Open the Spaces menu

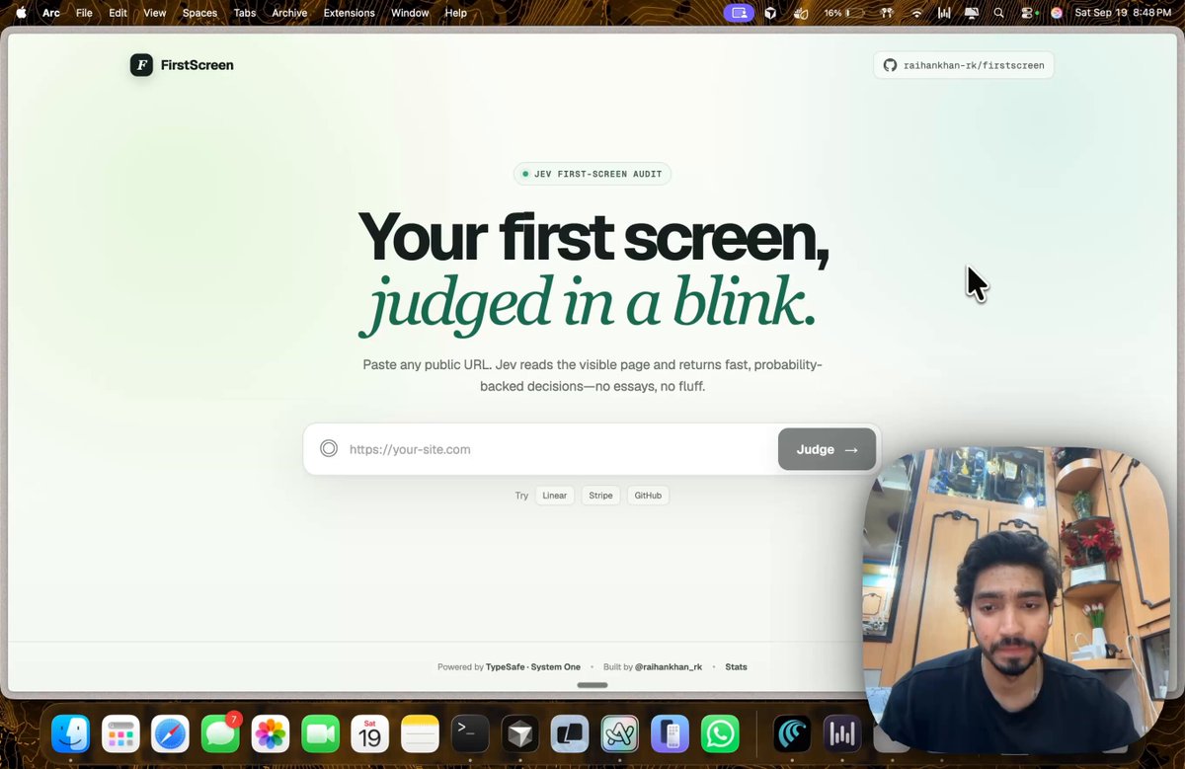click(x=199, y=13)
